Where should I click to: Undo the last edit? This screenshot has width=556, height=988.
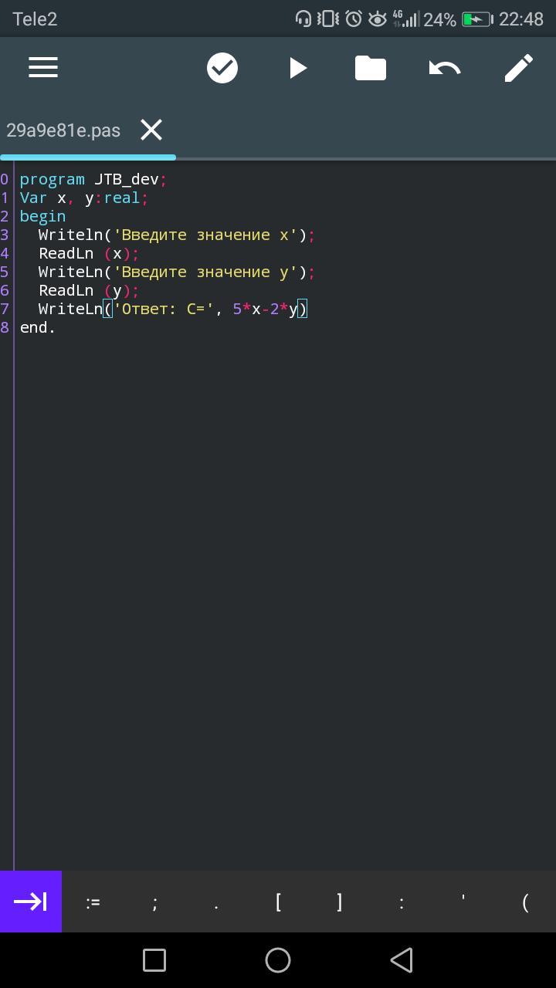click(445, 68)
